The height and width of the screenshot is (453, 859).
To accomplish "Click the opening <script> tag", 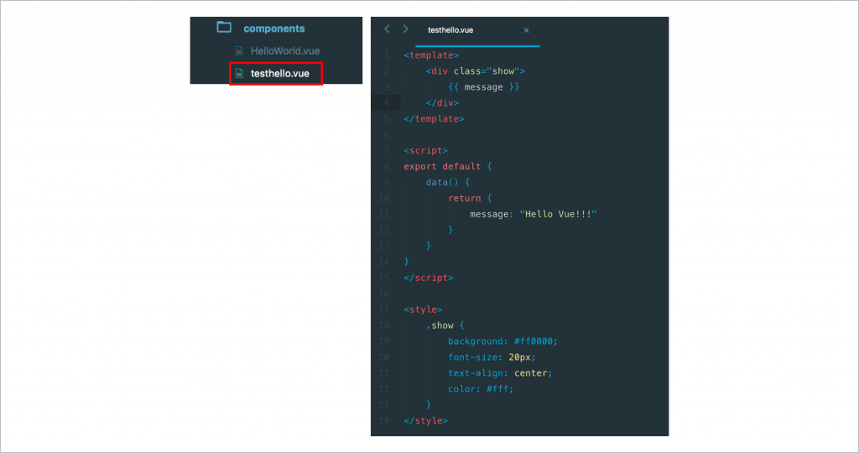I will (x=425, y=151).
